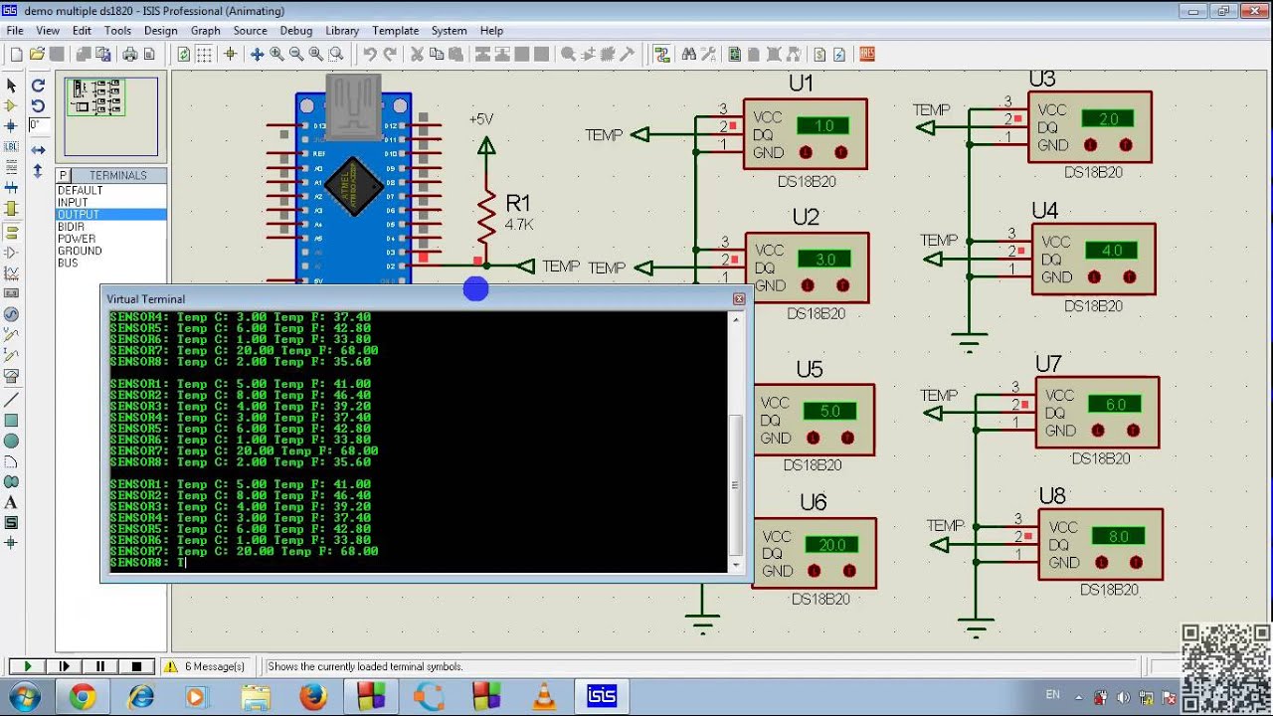Step the simulation forward

pyautogui.click(x=65, y=666)
